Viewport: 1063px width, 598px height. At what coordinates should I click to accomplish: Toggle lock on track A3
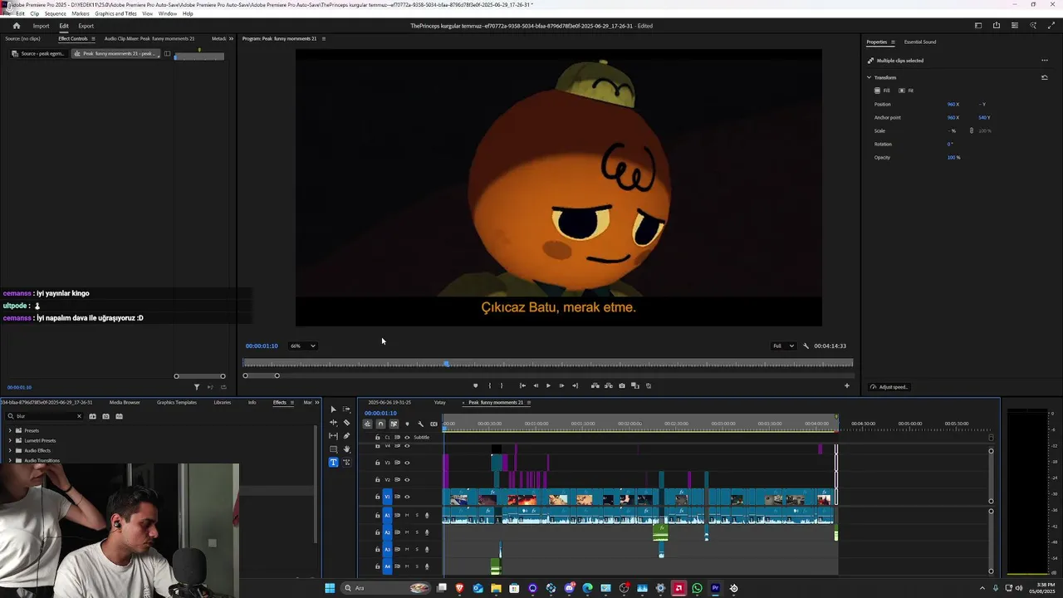(x=377, y=549)
